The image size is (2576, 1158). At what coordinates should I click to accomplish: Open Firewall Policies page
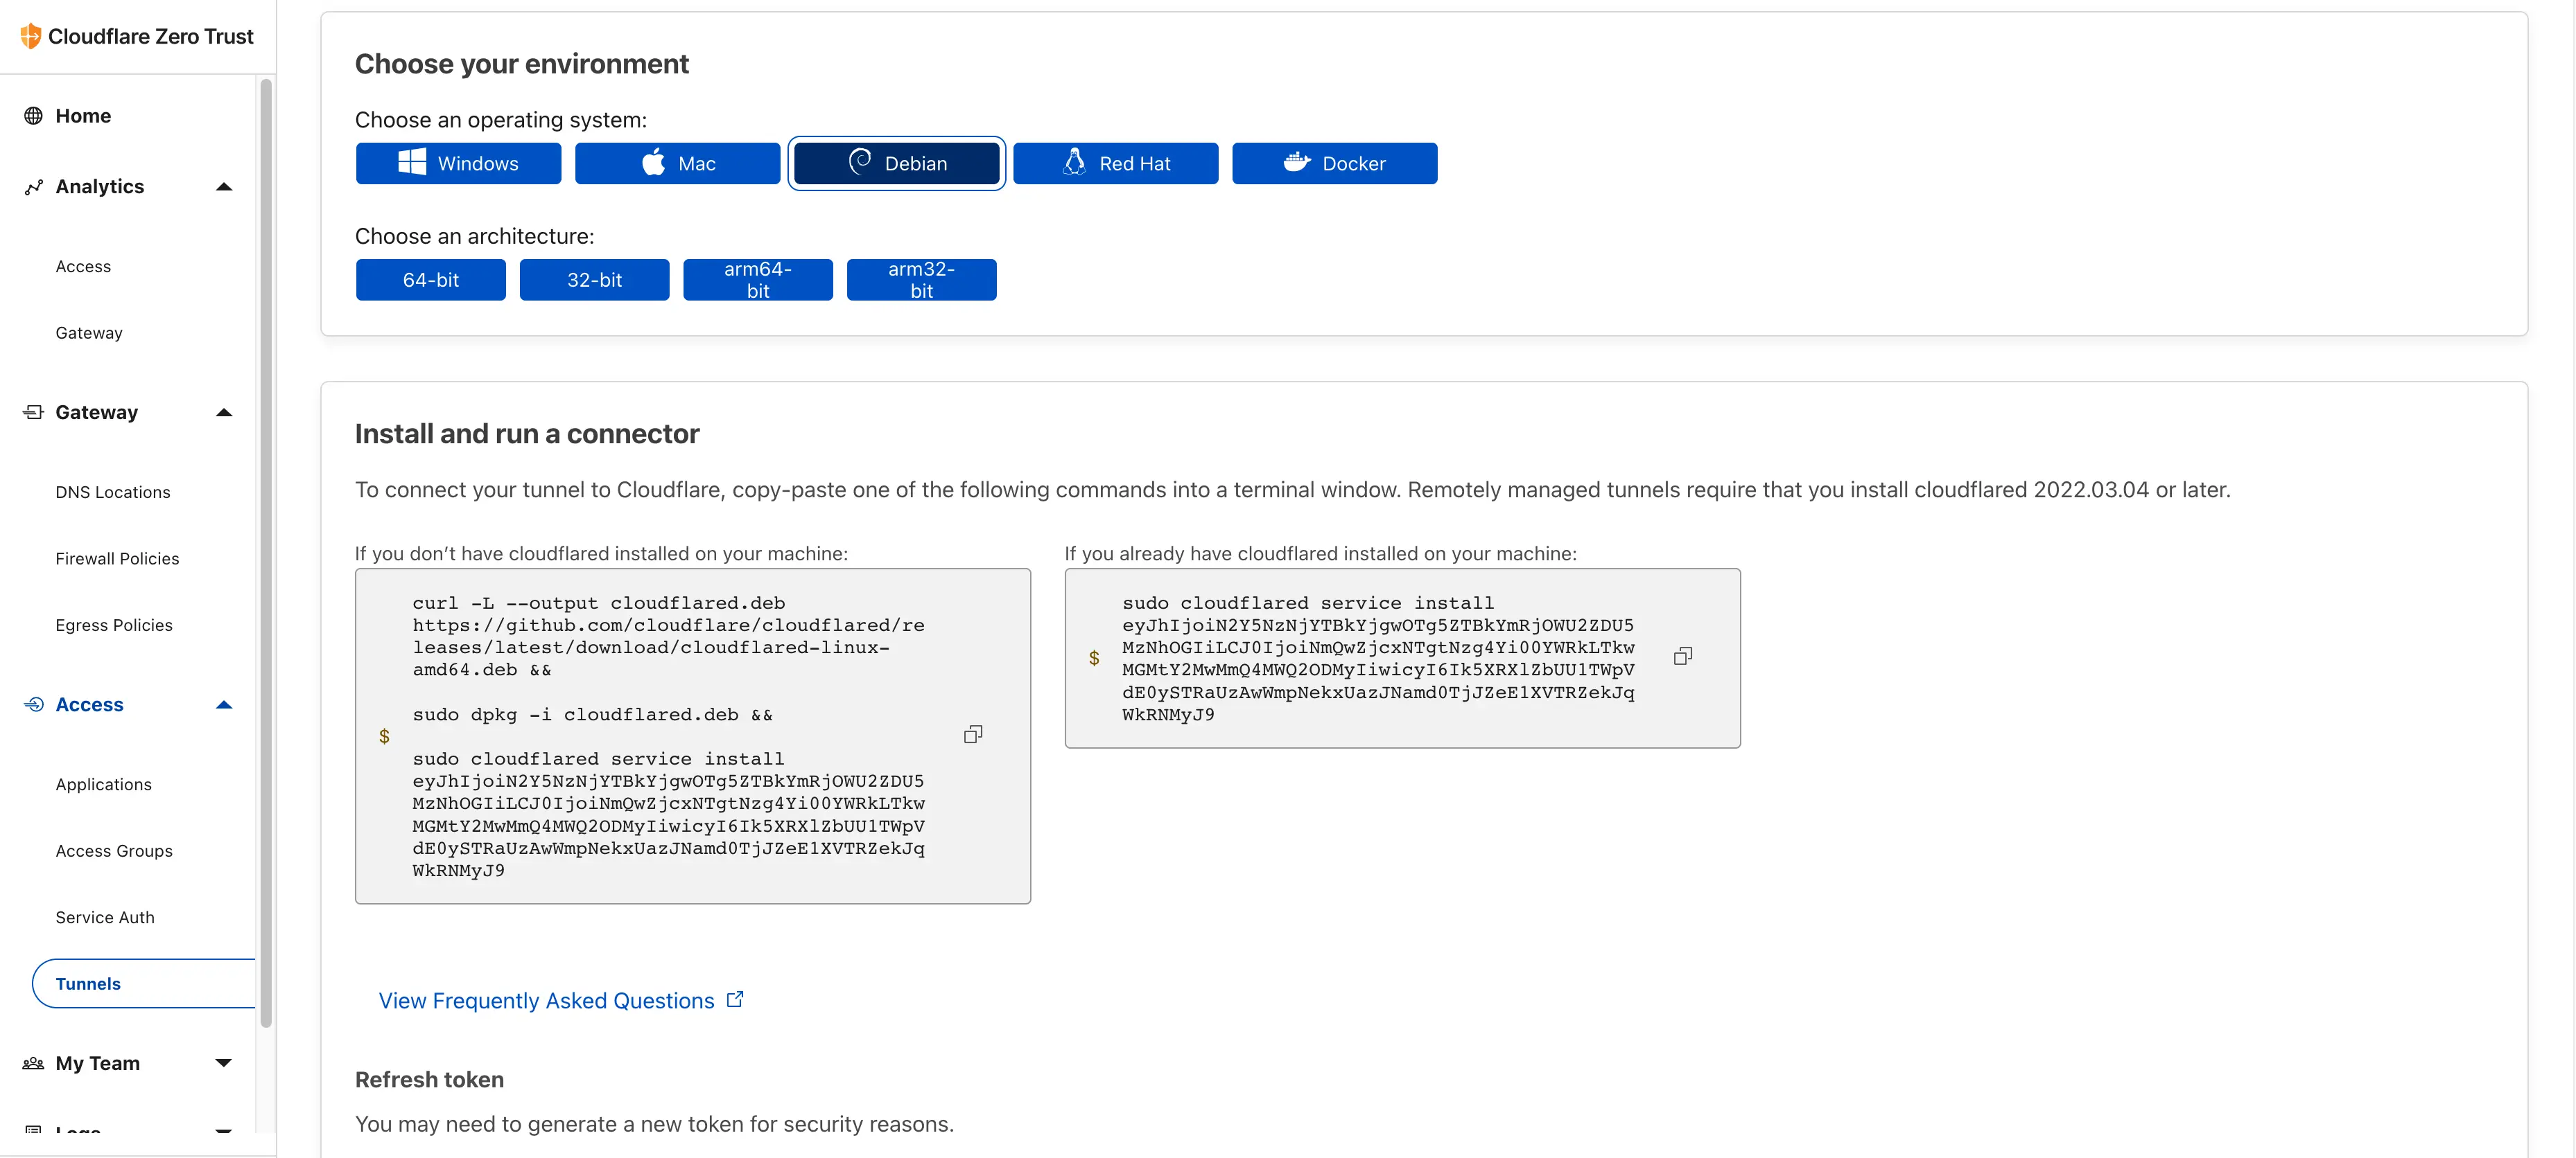click(x=117, y=558)
